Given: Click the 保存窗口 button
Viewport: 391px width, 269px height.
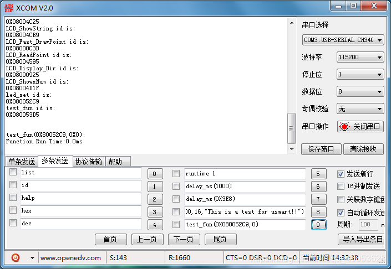Looking at the screenshot, I should tap(321, 149).
